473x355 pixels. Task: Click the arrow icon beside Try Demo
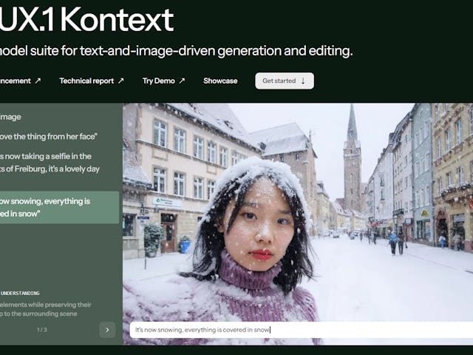(182, 81)
